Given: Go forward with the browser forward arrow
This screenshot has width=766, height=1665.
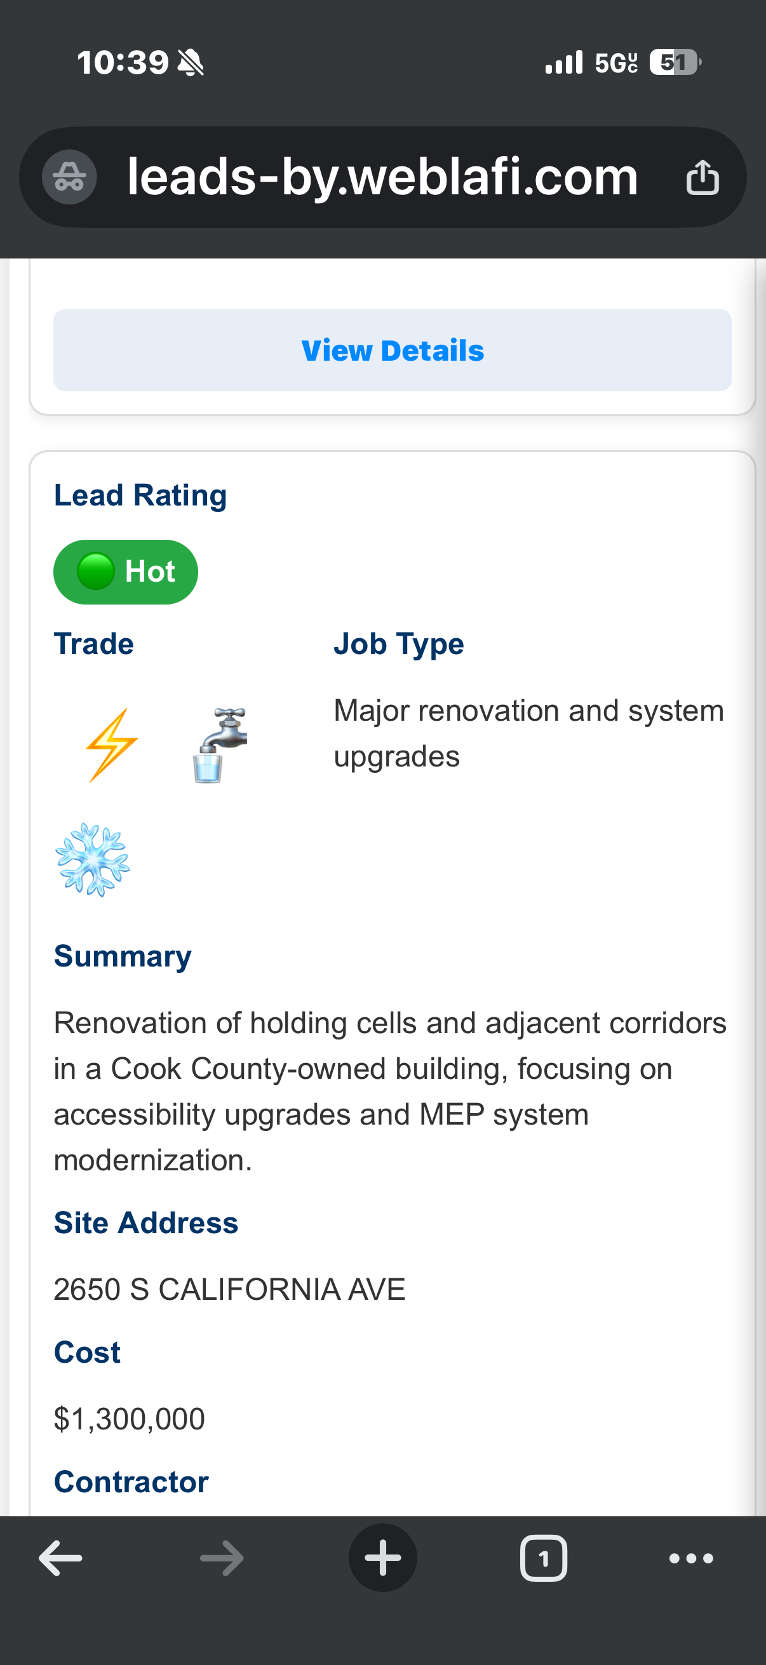Looking at the screenshot, I should coord(222,1558).
